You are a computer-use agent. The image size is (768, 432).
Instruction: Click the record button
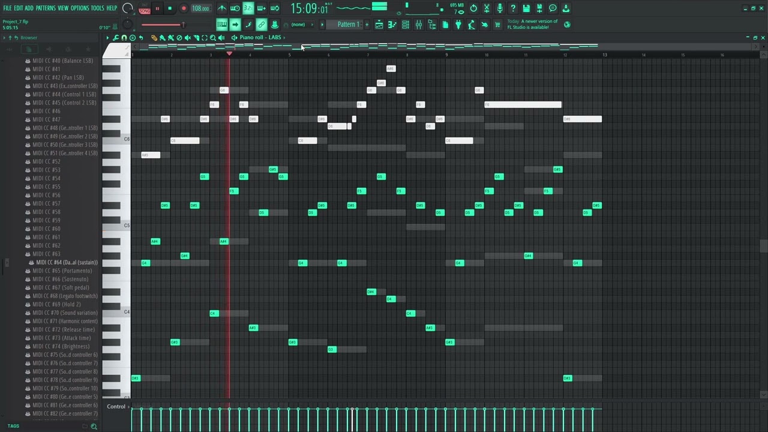click(184, 8)
